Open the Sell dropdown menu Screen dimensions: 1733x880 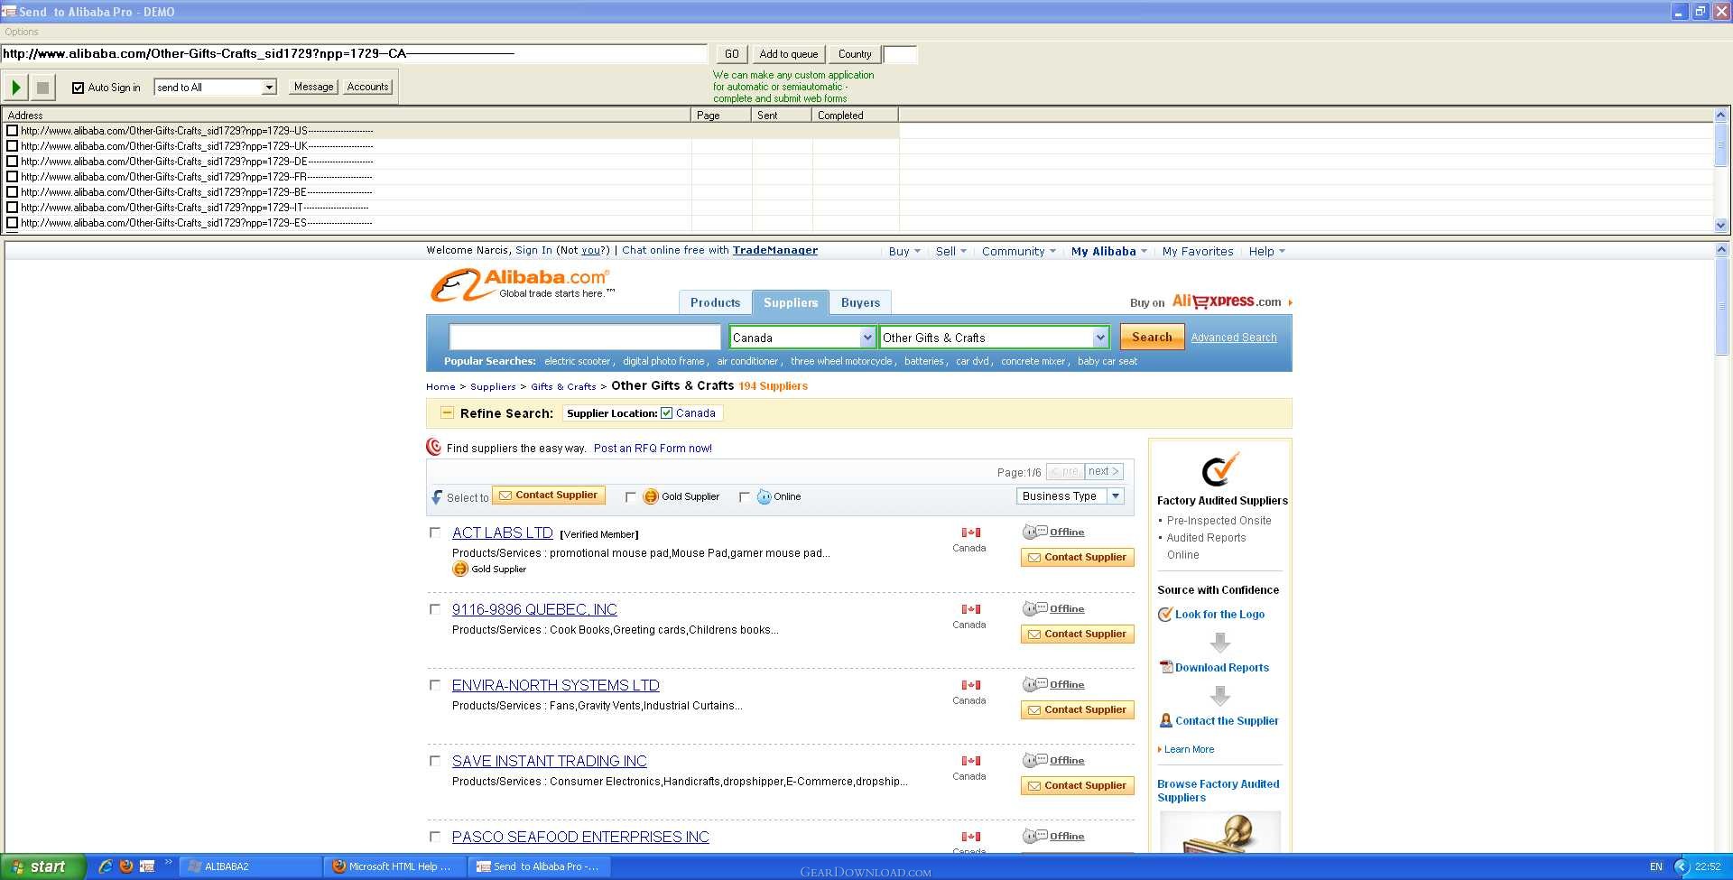[x=950, y=252]
